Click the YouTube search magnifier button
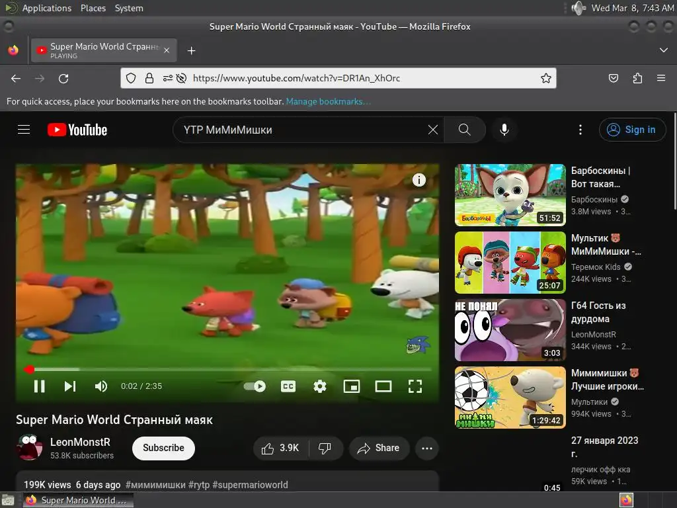 click(465, 130)
